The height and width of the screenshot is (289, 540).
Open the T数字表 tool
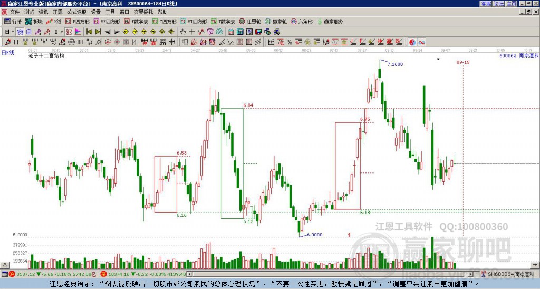pos(223,21)
